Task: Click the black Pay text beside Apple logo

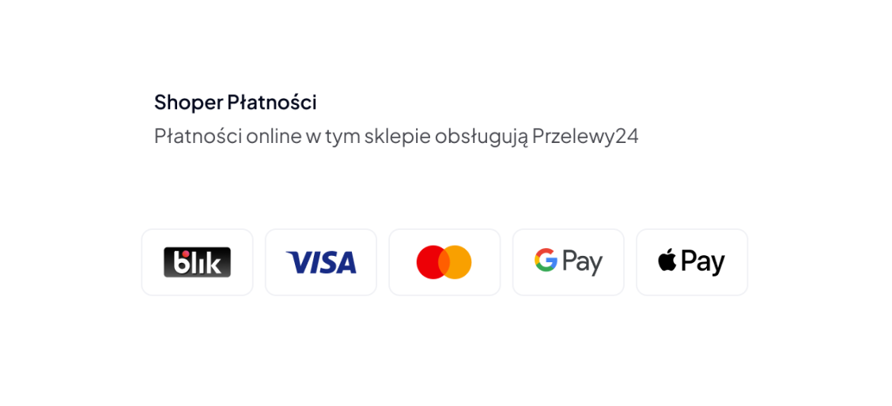Action: (703, 263)
